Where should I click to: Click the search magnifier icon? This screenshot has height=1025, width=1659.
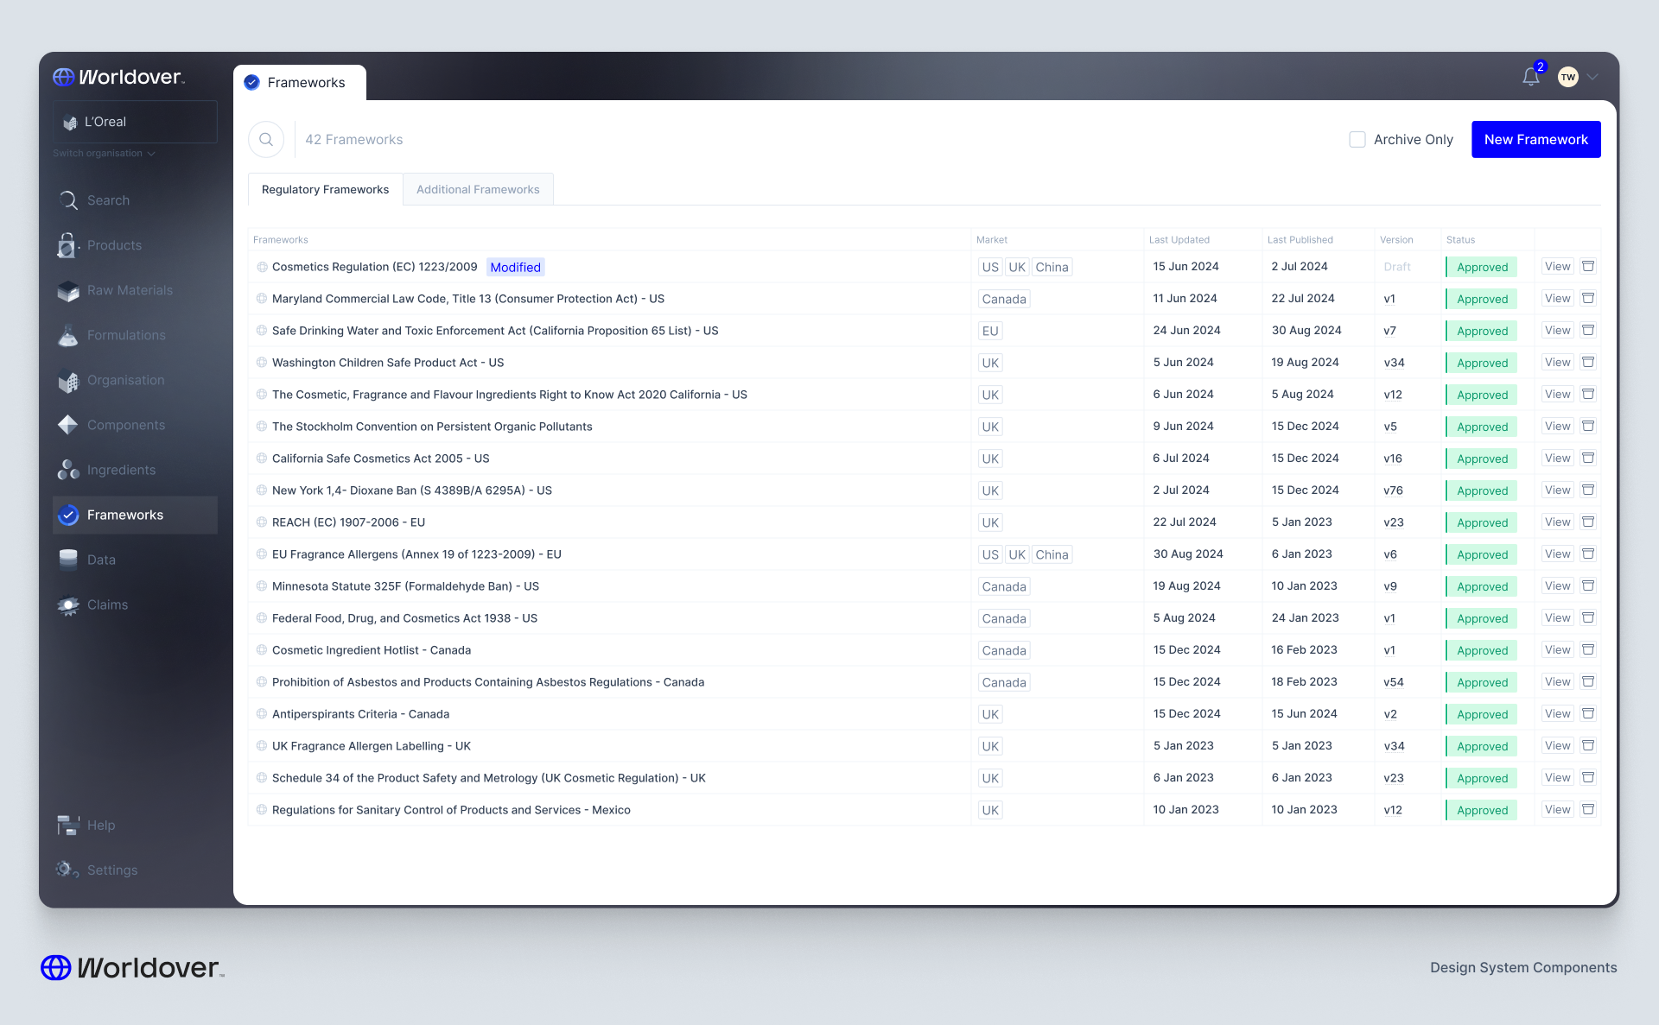[266, 140]
